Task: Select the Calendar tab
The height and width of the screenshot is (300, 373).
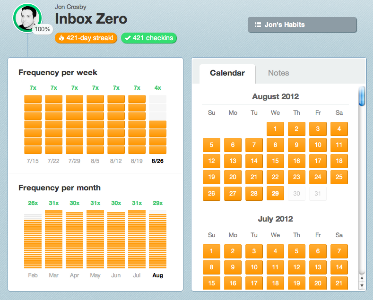Action: click(227, 73)
